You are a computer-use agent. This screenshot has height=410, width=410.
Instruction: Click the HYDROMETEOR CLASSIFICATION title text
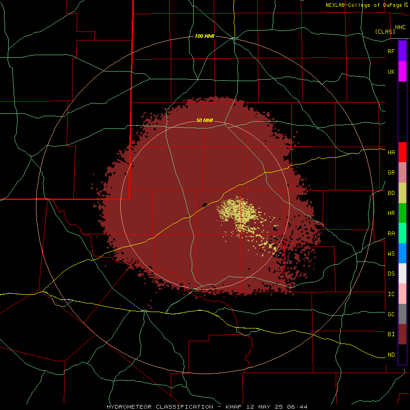pyautogui.click(x=160, y=407)
